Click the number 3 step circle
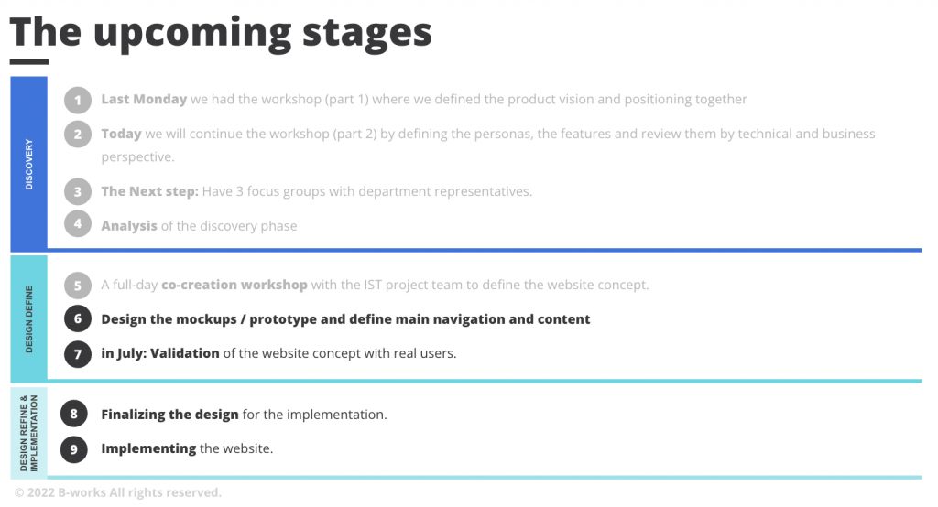 tap(78, 191)
